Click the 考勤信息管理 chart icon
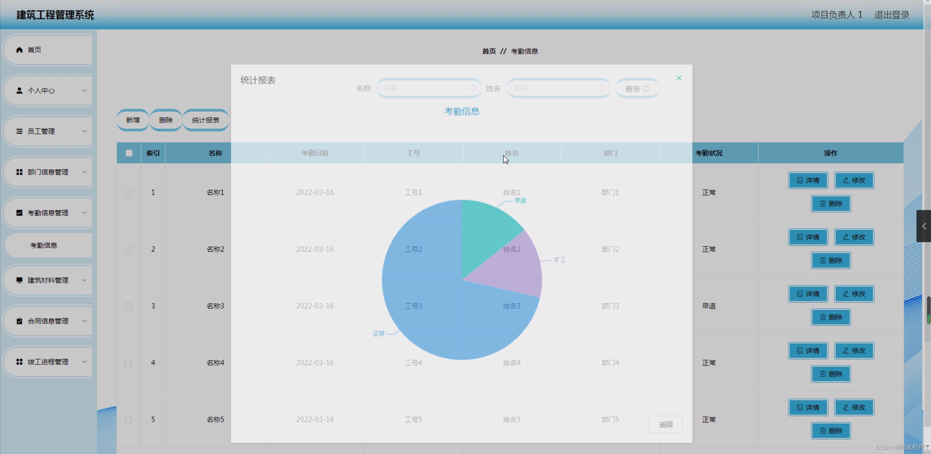The width and height of the screenshot is (931, 454). (x=19, y=213)
